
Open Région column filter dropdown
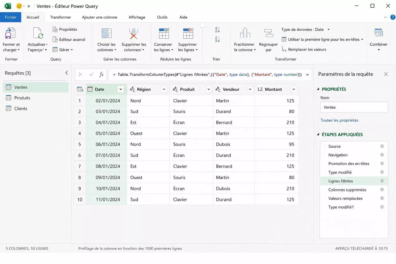[164, 89]
